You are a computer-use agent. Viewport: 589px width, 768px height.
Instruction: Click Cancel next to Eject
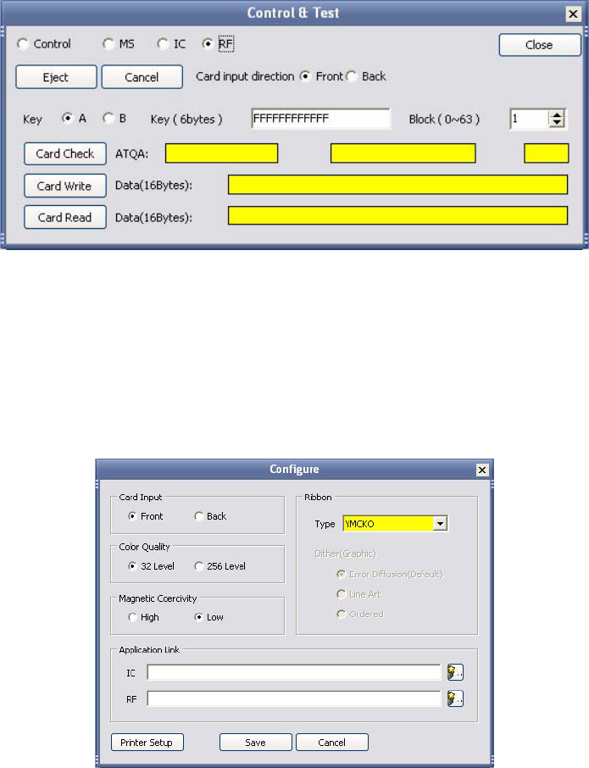click(x=142, y=77)
